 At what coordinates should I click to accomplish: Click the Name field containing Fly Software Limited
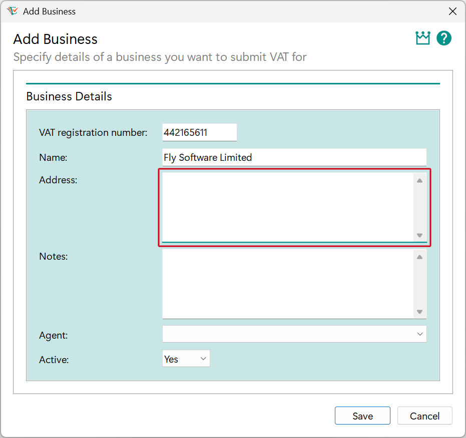click(294, 157)
